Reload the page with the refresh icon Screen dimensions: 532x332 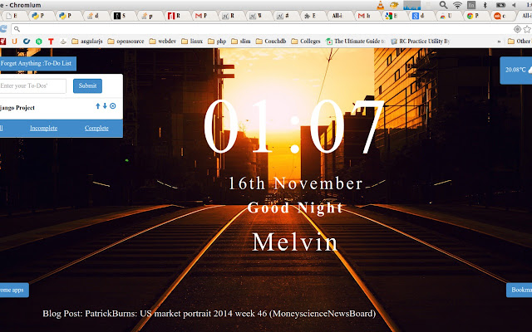coord(3,29)
